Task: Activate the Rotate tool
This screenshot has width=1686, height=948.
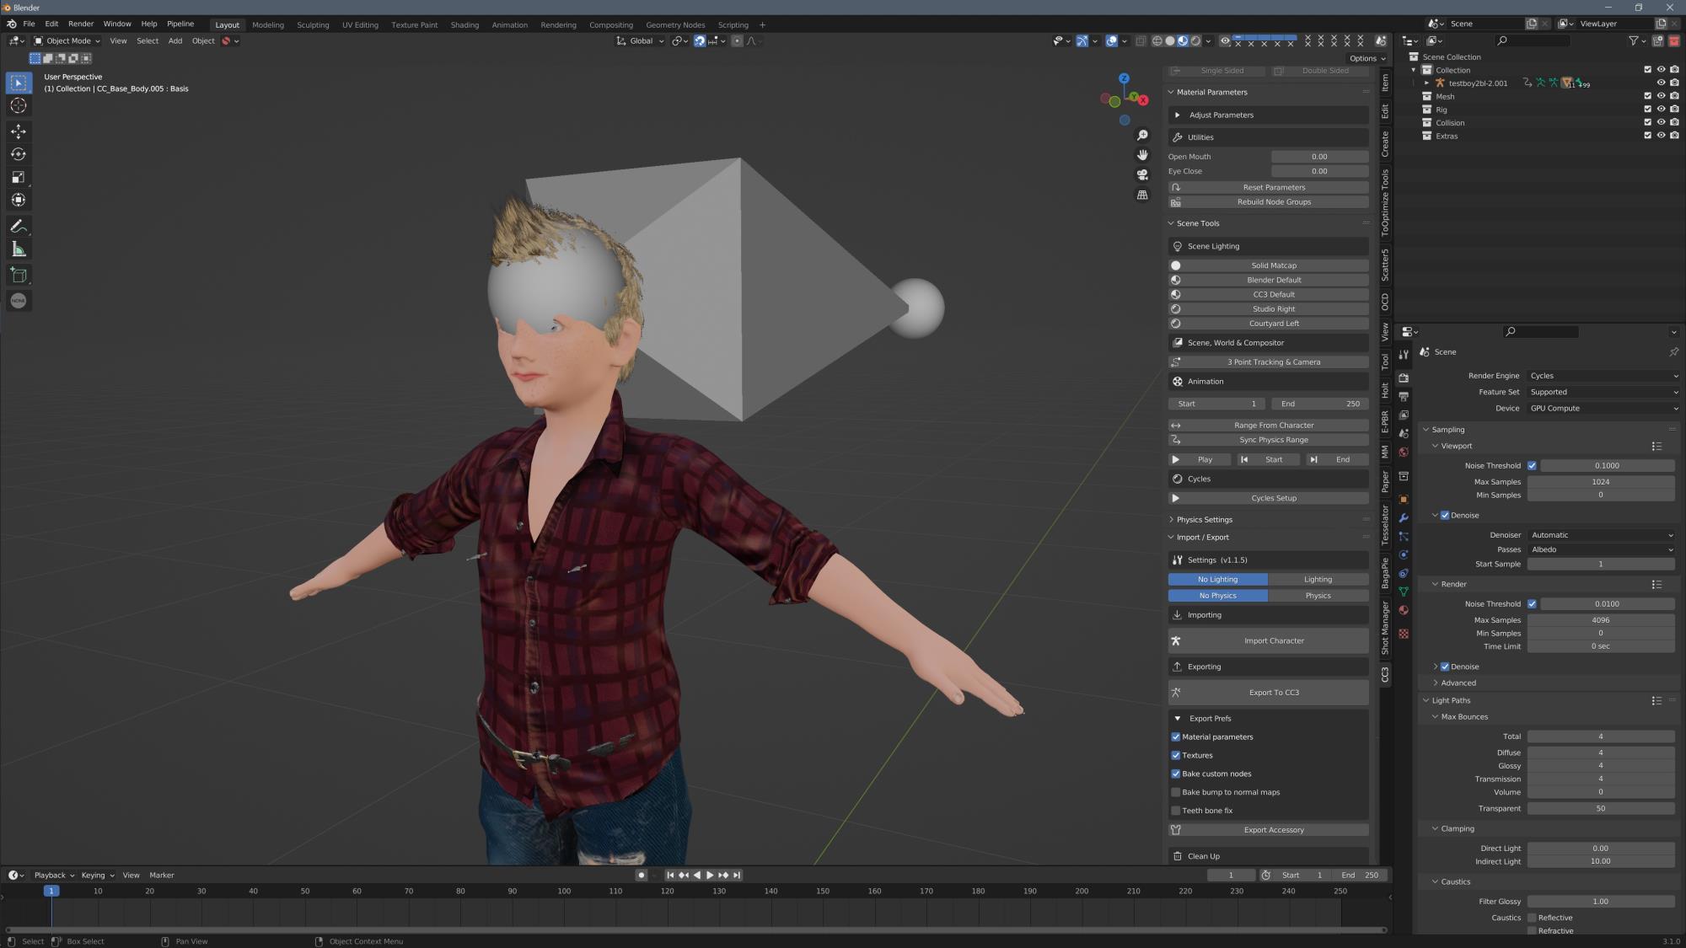Action: point(19,154)
